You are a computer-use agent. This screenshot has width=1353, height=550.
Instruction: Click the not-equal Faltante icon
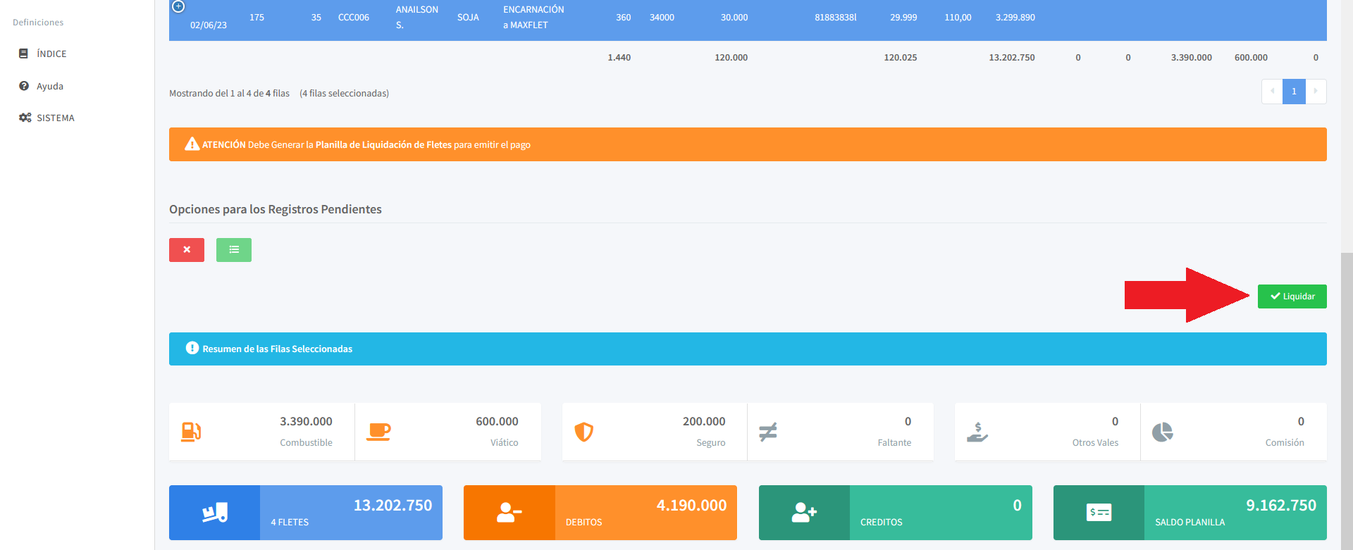767,431
